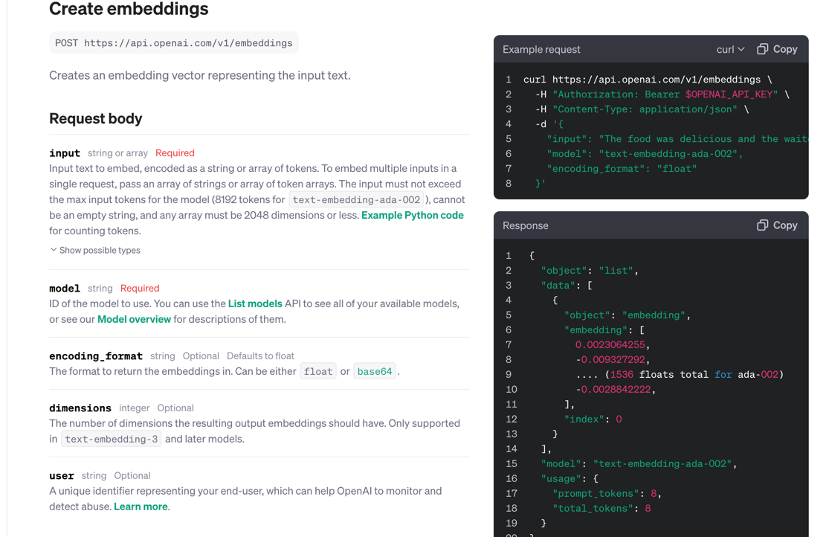Click the POST embeddings endpoint URL
The image size is (829, 537).
pyautogui.click(x=174, y=43)
